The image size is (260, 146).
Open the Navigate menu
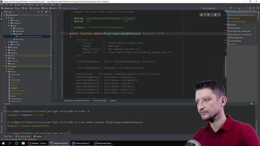[x=17, y=5]
